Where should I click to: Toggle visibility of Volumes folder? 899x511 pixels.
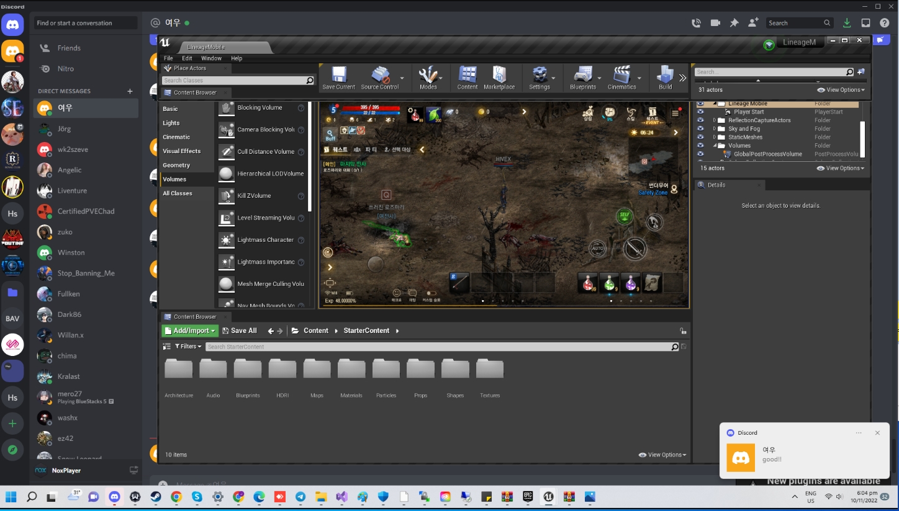(700, 146)
